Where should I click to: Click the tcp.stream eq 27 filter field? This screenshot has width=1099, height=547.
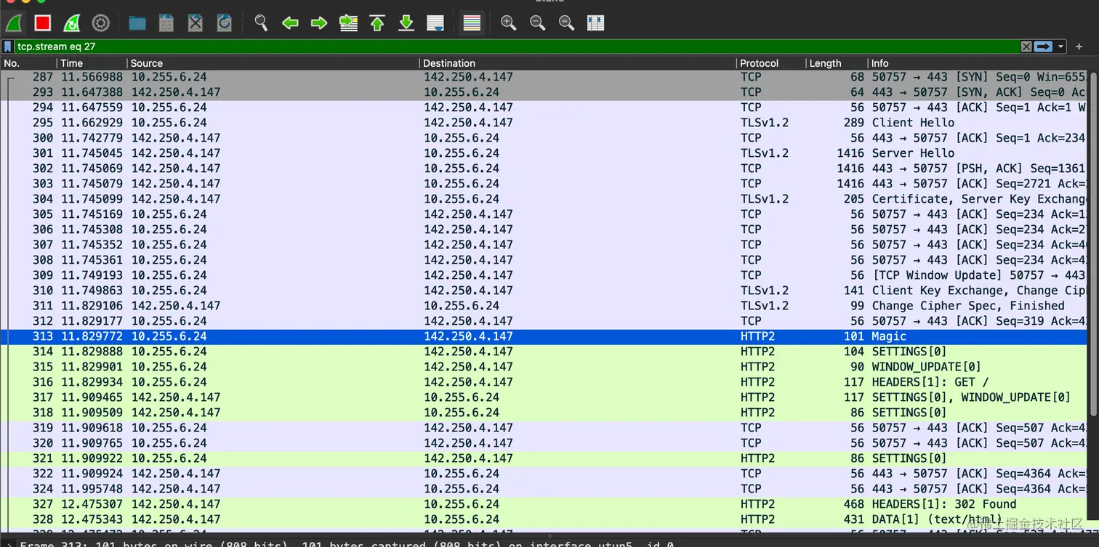tap(516, 46)
